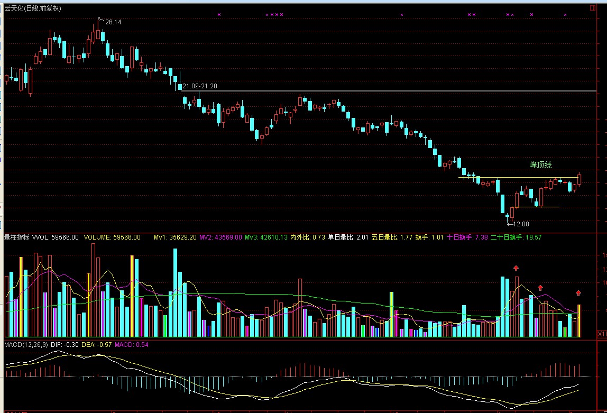Click the middle red arrow in volume panel

[540, 288]
